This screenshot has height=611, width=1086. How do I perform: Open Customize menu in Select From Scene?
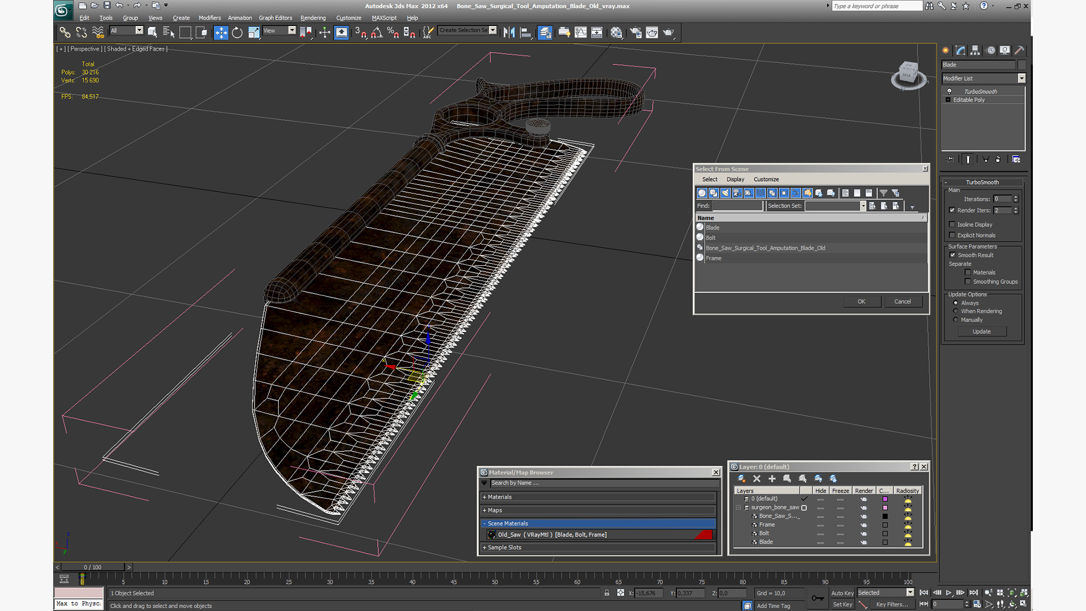[x=766, y=179]
